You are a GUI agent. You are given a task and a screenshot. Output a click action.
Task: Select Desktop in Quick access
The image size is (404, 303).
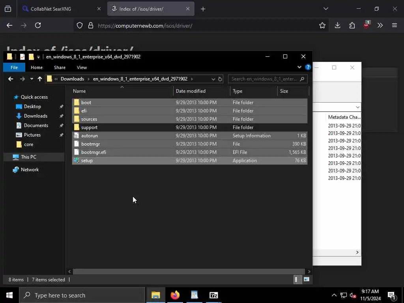pyautogui.click(x=32, y=107)
